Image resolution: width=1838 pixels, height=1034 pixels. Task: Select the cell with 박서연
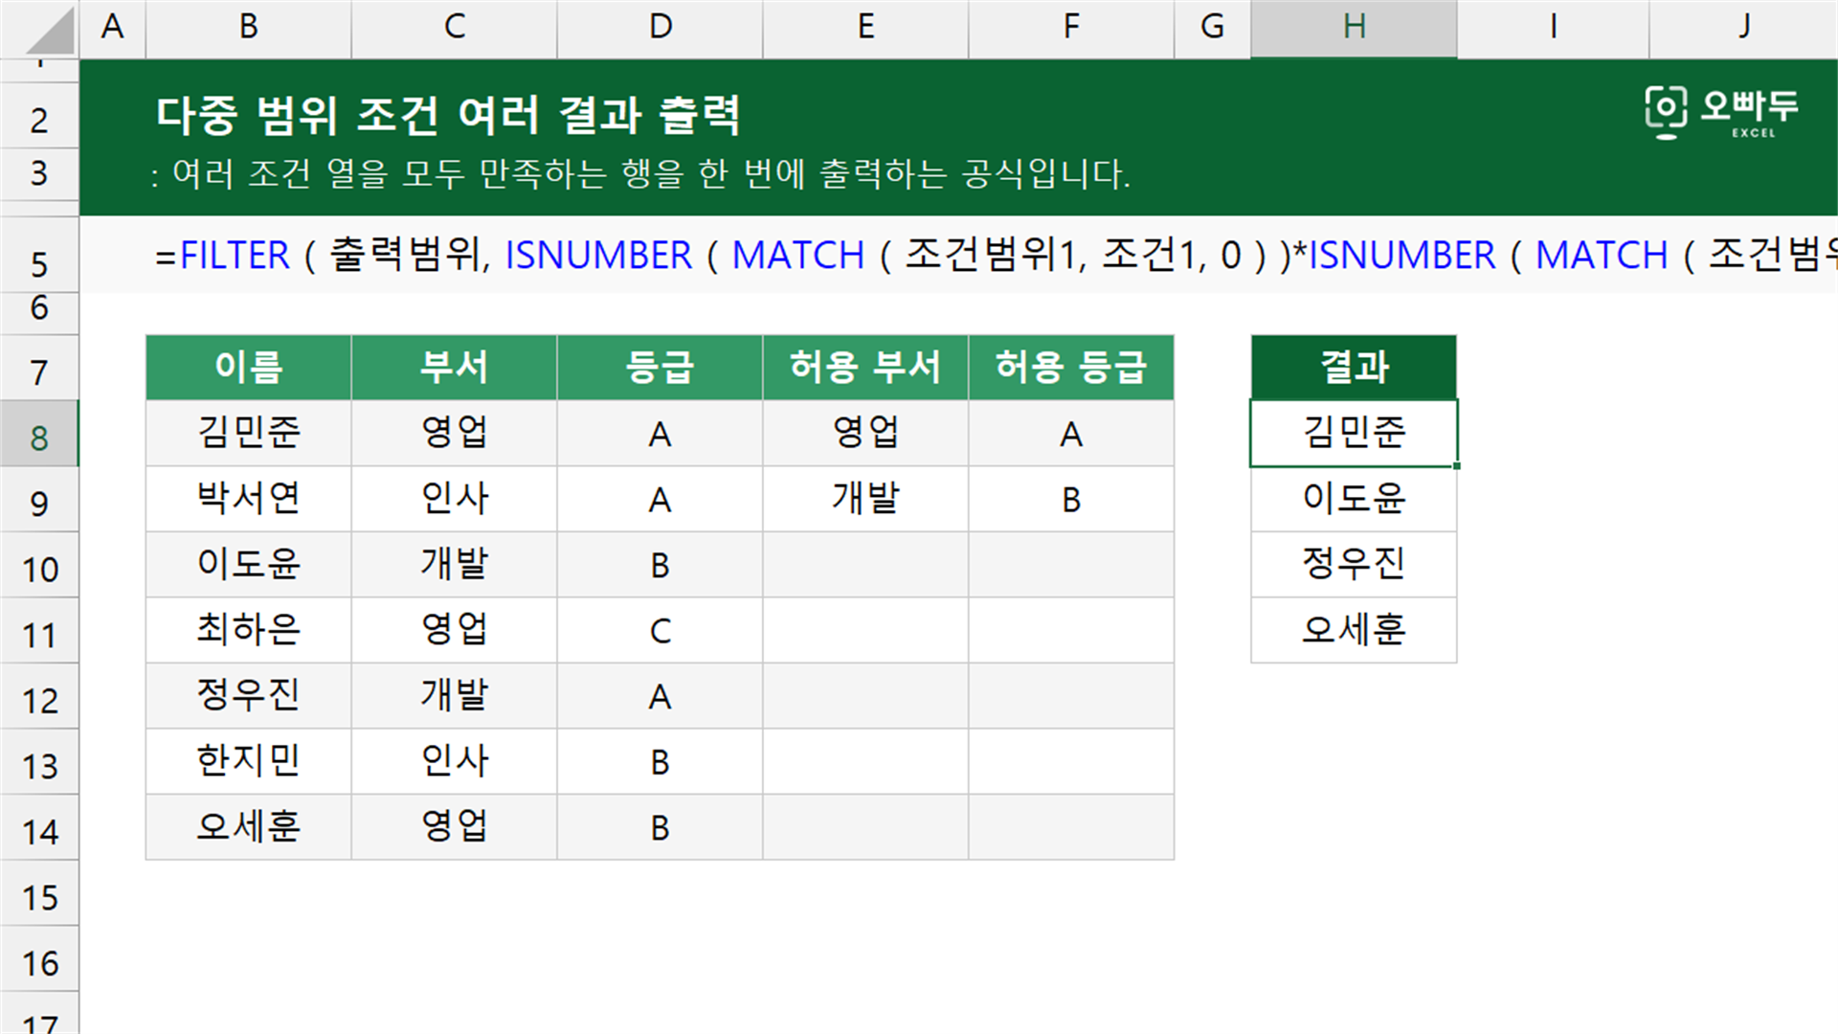click(248, 499)
